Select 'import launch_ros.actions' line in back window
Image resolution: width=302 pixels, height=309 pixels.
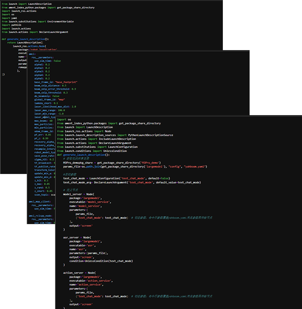coord(19,11)
